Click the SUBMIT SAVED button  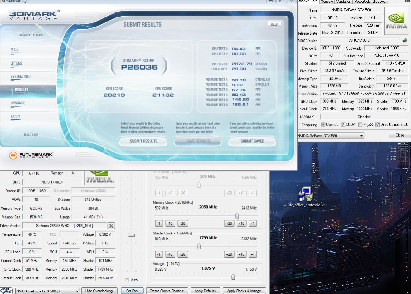click(252, 141)
